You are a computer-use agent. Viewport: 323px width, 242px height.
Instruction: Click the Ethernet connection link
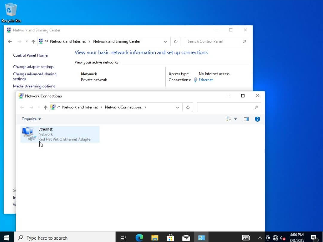(x=206, y=80)
